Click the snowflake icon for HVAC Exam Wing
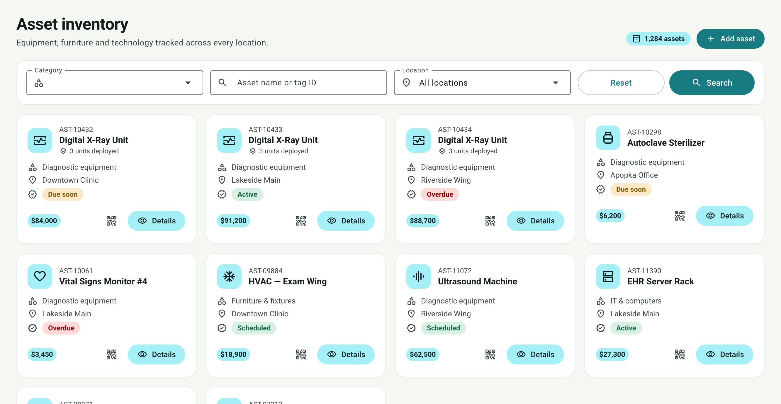The height and width of the screenshot is (404, 781). pos(229,276)
